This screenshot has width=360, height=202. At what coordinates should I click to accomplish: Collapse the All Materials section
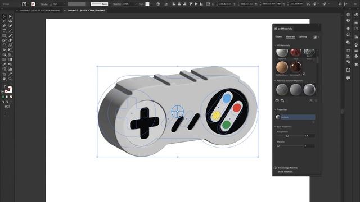[x=275, y=45]
